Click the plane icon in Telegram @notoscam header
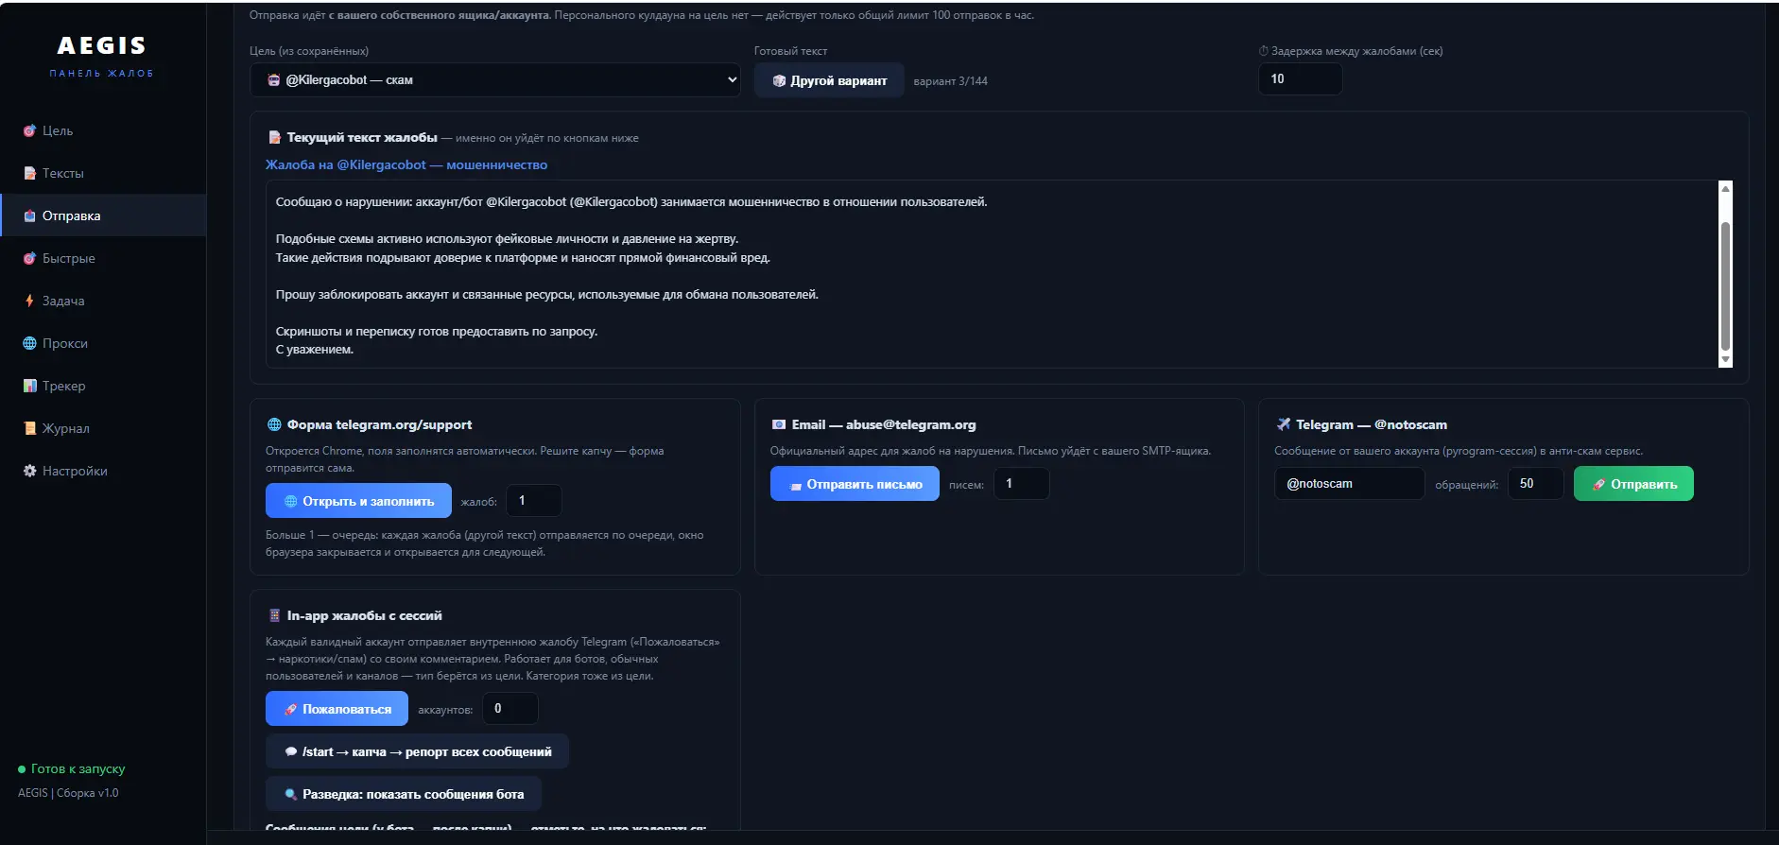This screenshot has height=845, width=1779. (1283, 424)
